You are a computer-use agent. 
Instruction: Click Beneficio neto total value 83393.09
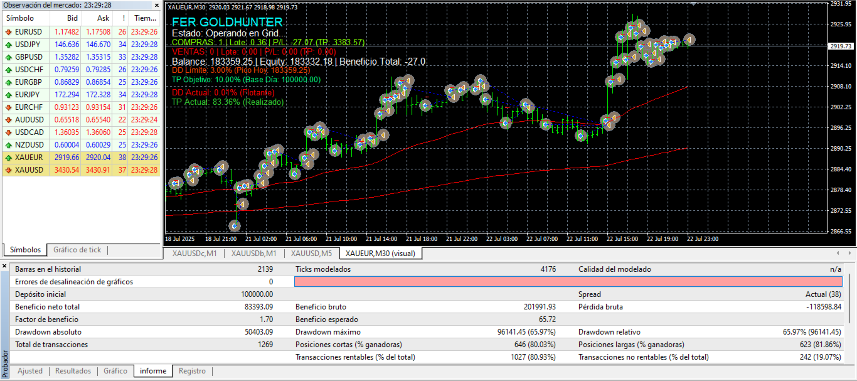[257, 307]
